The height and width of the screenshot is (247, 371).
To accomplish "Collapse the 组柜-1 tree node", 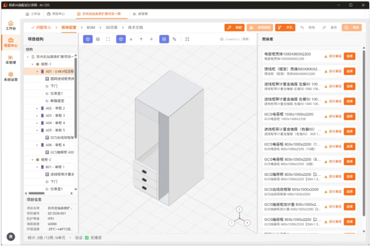I will (33, 64).
